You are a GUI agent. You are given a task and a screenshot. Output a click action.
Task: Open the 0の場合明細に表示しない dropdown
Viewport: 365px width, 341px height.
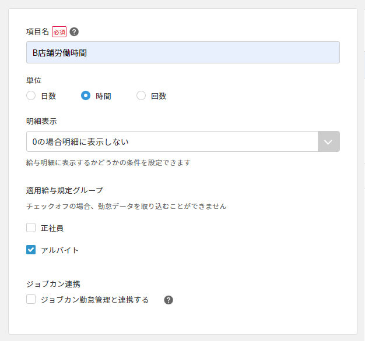(172, 141)
